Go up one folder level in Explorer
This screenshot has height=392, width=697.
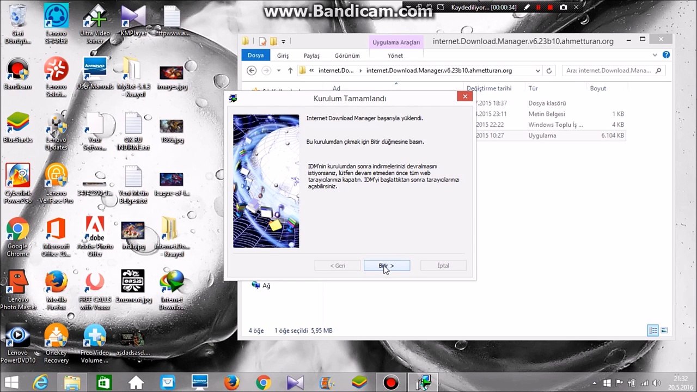[x=290, y=70]
